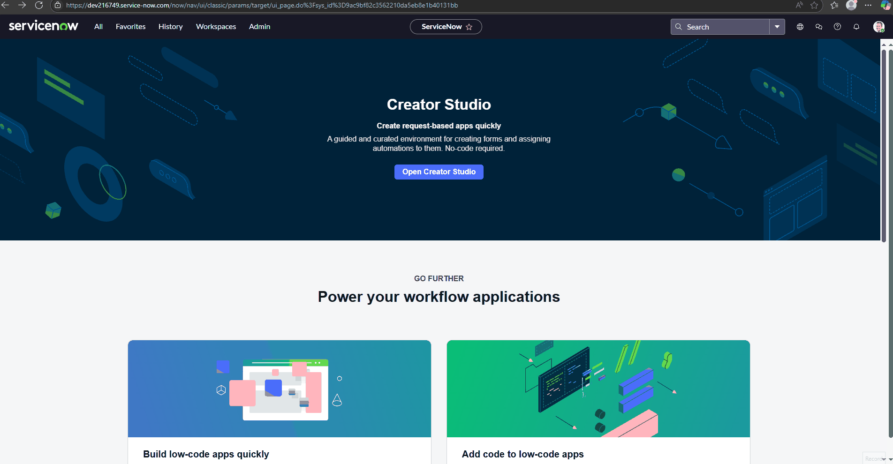
Task: Open the All menu
Action: point(98,27)
